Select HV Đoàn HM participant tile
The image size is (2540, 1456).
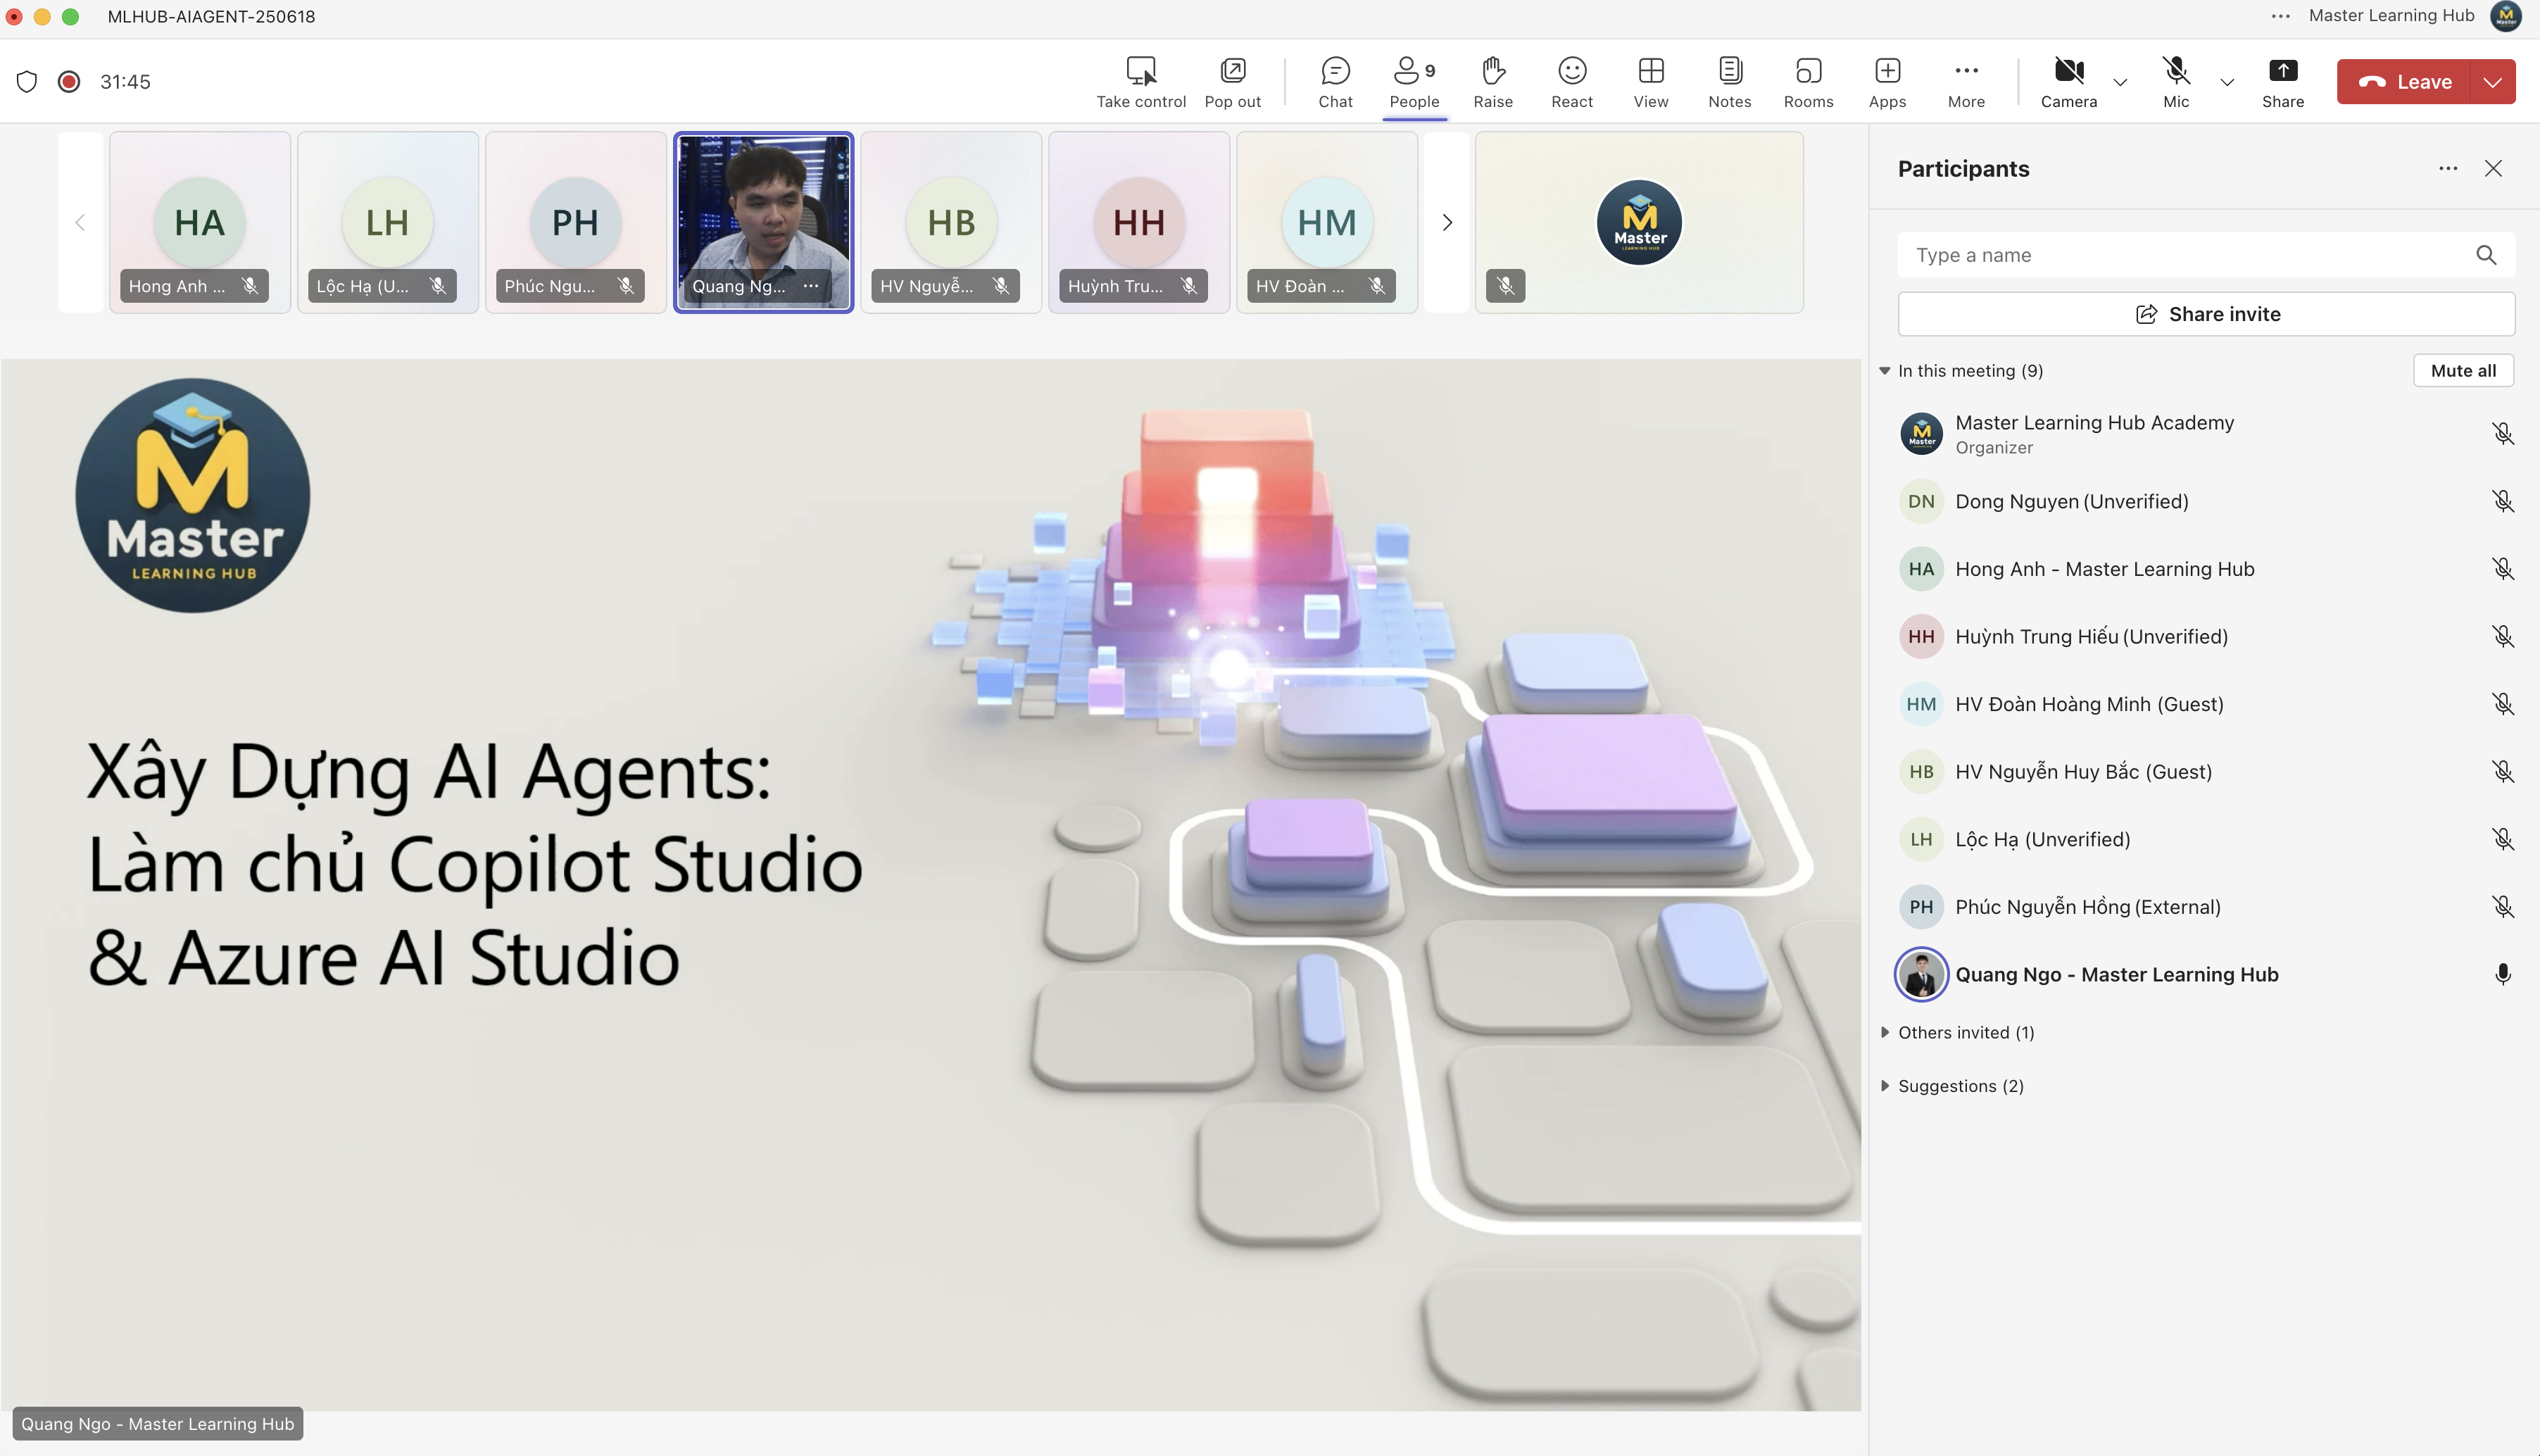(1328, 222)
